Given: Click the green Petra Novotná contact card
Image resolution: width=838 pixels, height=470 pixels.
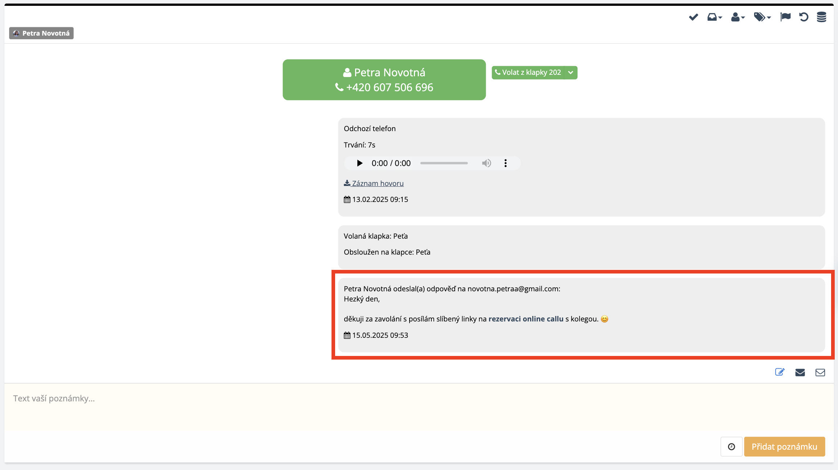Looking at the screenshot, I should tap(384, 80).
